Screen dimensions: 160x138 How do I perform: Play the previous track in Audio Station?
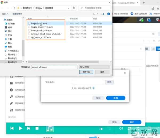pyautogui.click(x=12, y=128)
